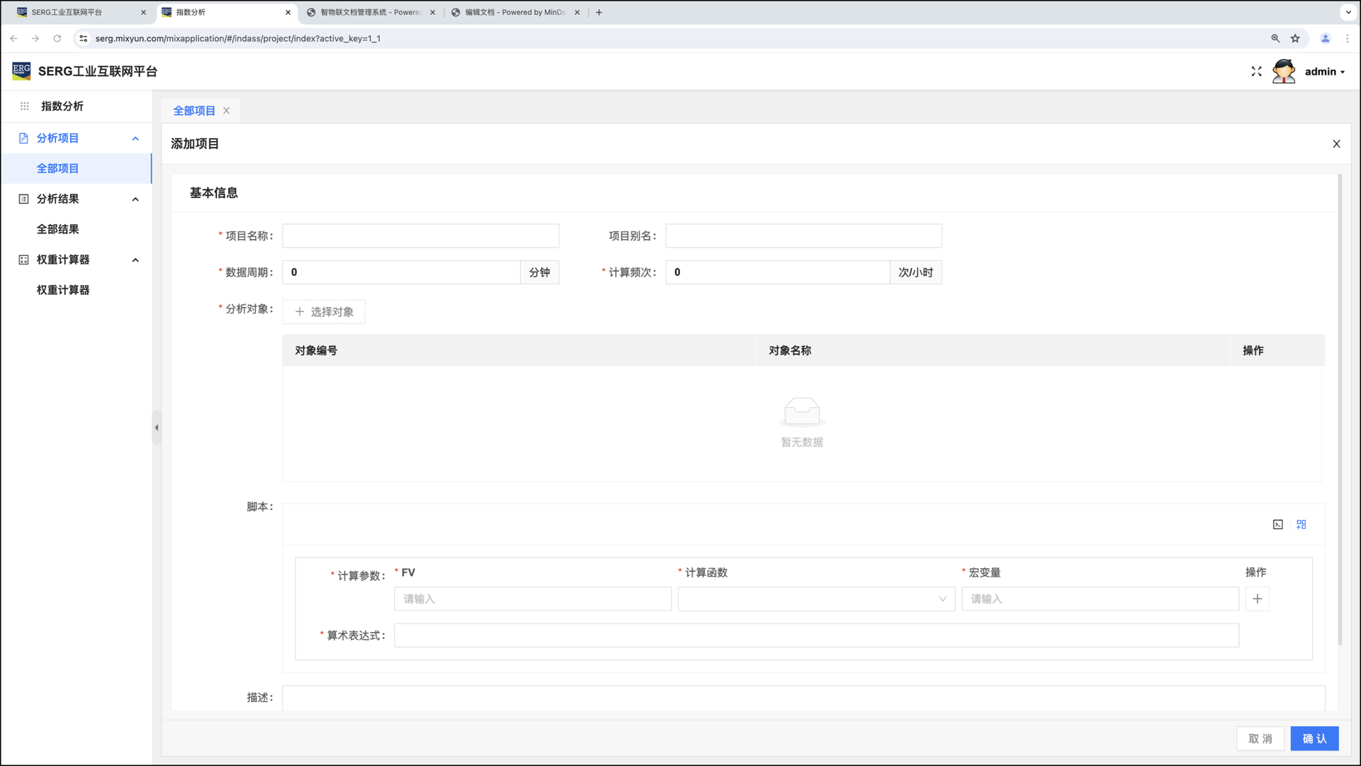Bookmark the page with the star icon
1361x766 pixels.
1295,38
